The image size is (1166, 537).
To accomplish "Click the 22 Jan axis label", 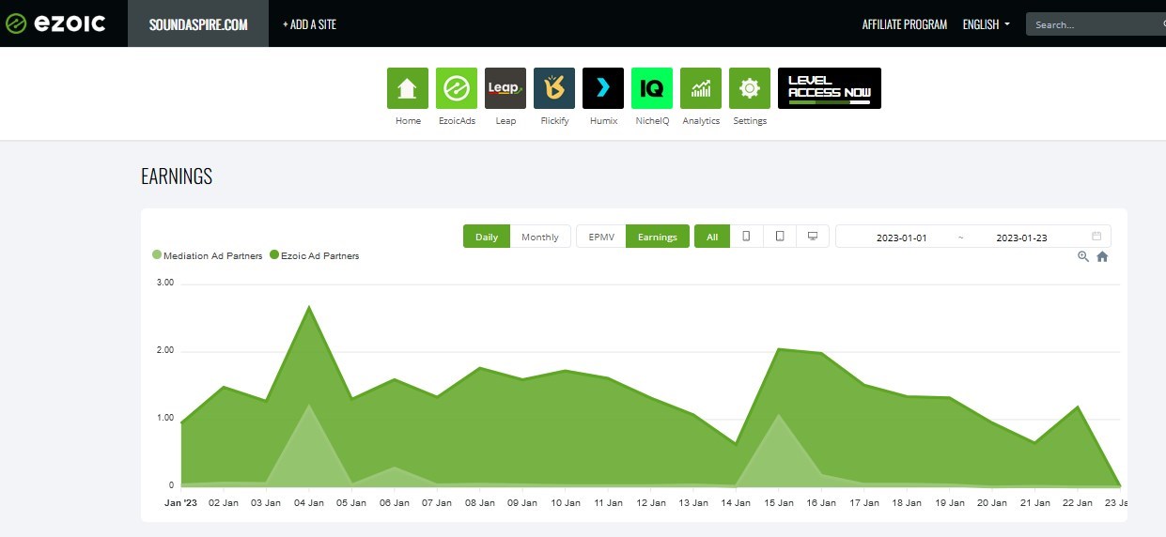I will point(1078,503).
